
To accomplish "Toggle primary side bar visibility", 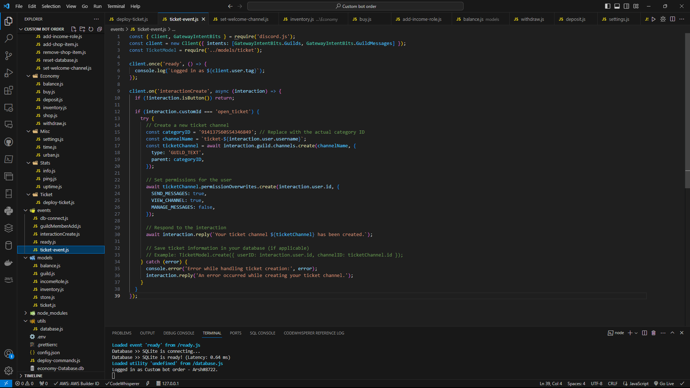I will tap(608, 6).
